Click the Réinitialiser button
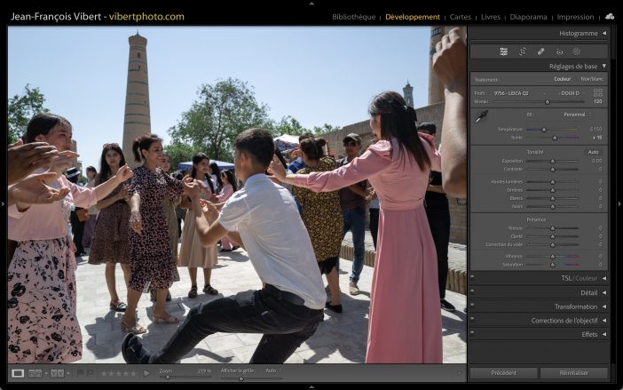This screenshot has width=623, height=390. (x=573, y=373)
